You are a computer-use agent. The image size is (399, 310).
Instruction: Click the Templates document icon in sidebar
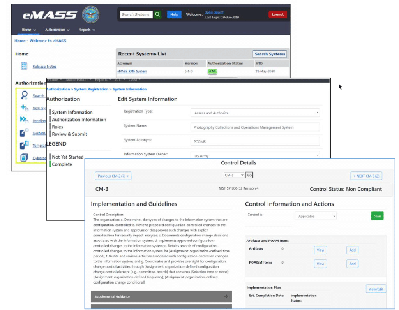pyautogui.click(x=23, y=145)
